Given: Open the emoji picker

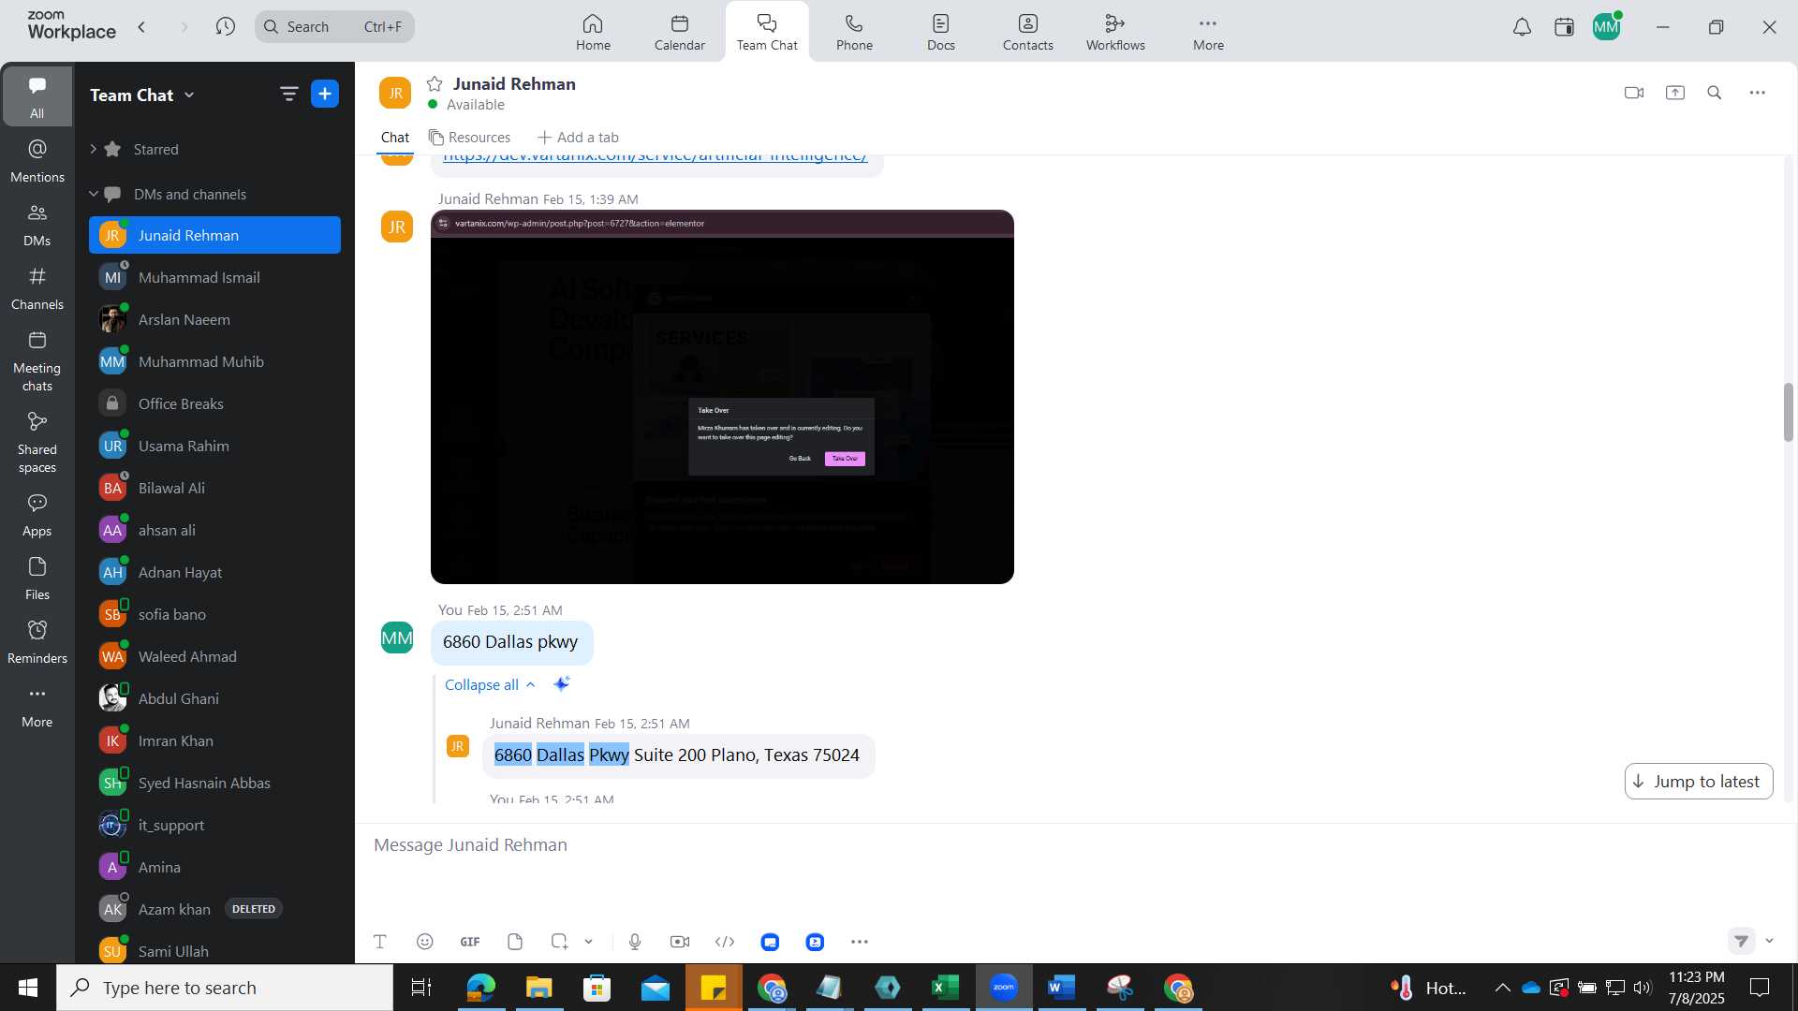Looking at the screenshot, I should click(425, 942).
